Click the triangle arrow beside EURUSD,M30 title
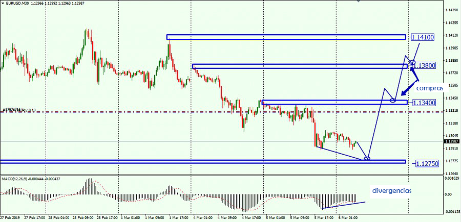Image resolution: width=461 pixels, height=222 pixels. (3, 4)
